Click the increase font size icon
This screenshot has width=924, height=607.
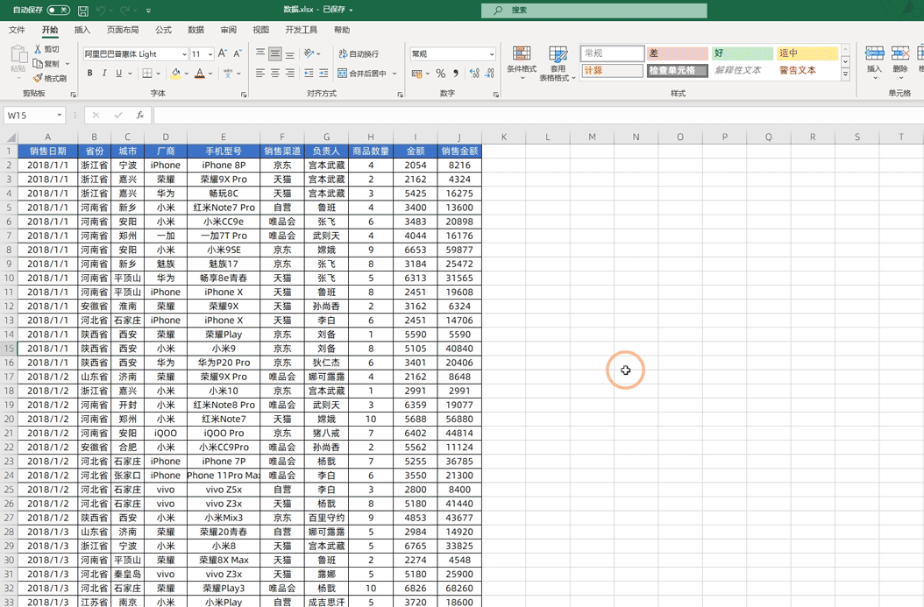[223, 53]
